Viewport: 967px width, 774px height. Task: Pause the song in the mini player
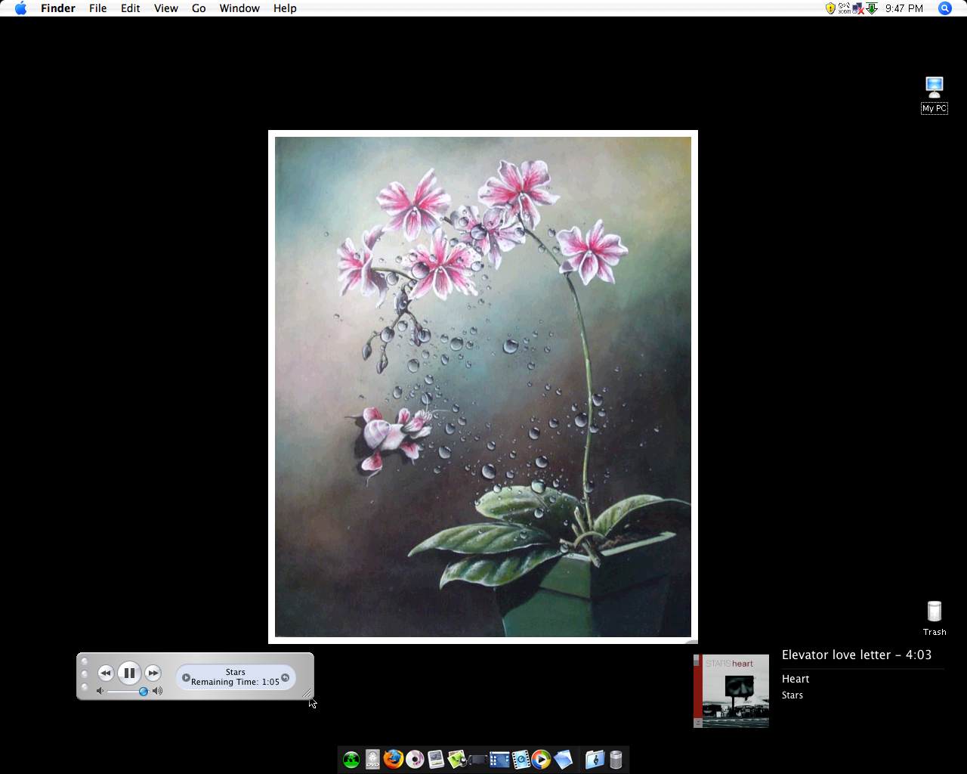[x=129, y=673]
